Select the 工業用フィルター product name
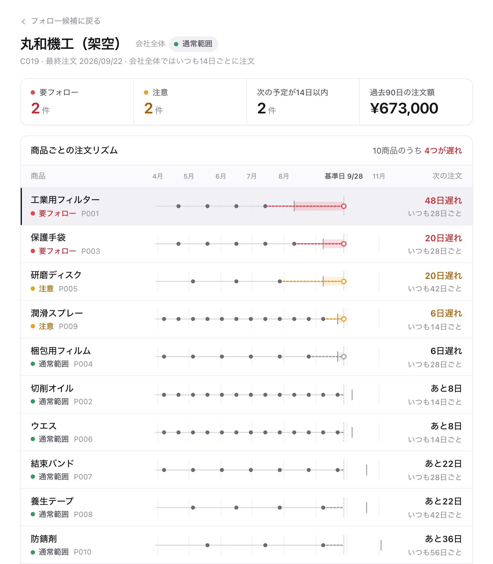 [x=65, y=200]
